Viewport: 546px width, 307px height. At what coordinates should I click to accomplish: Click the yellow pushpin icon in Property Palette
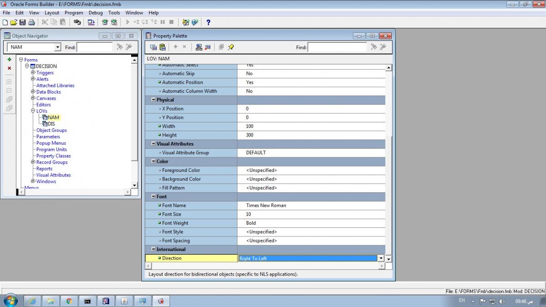[x=231, y=47]
